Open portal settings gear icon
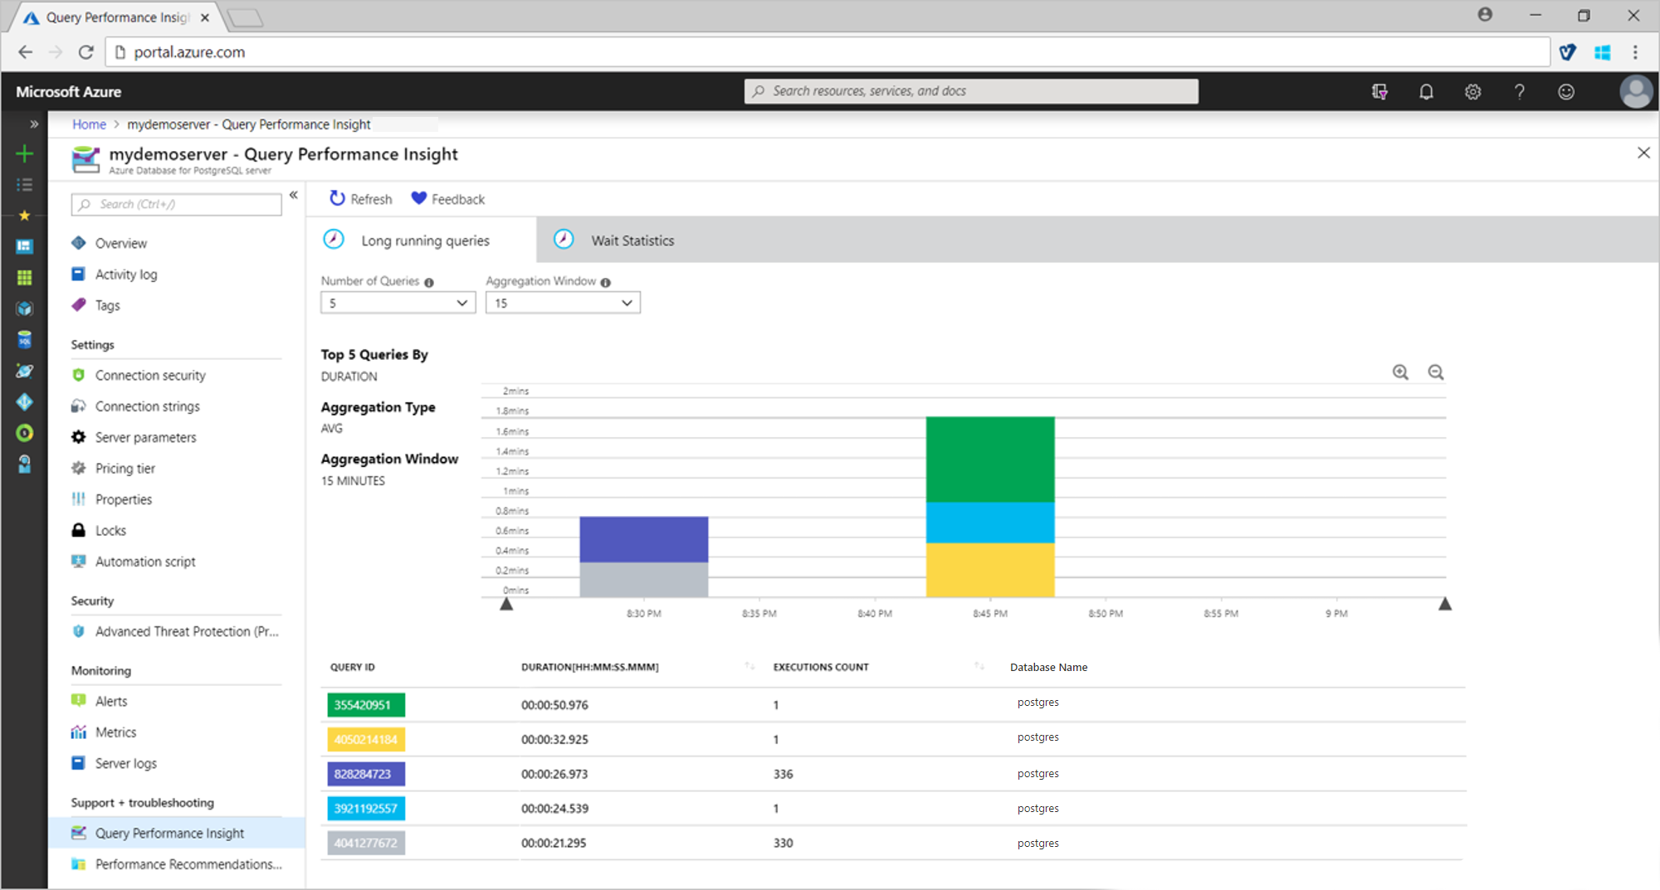This screenshot has height=890, width=1660. [x=1472, y=91]
